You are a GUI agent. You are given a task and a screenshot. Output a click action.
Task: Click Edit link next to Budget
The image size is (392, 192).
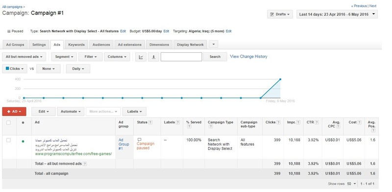pos(166,31)
